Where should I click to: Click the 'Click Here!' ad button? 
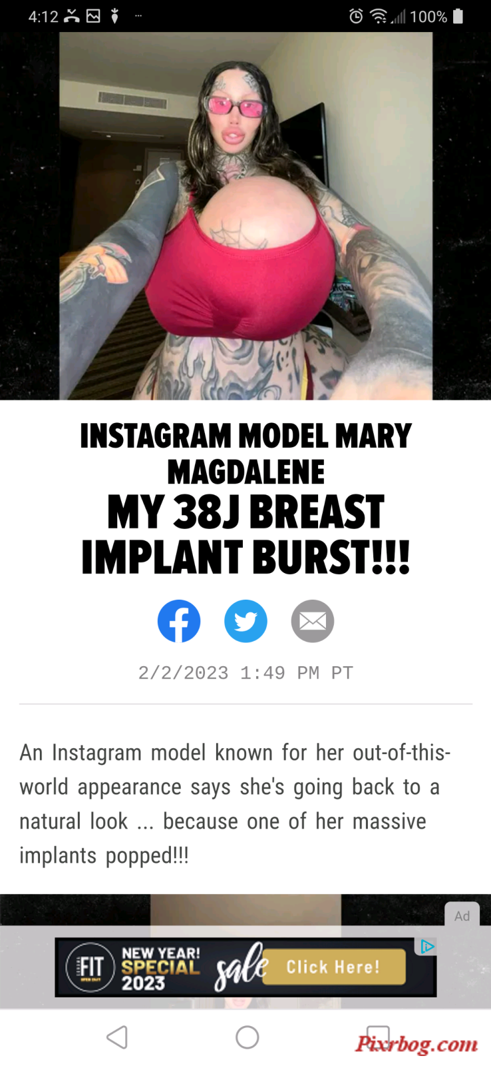pyautogui.click(x=333, y=967)
